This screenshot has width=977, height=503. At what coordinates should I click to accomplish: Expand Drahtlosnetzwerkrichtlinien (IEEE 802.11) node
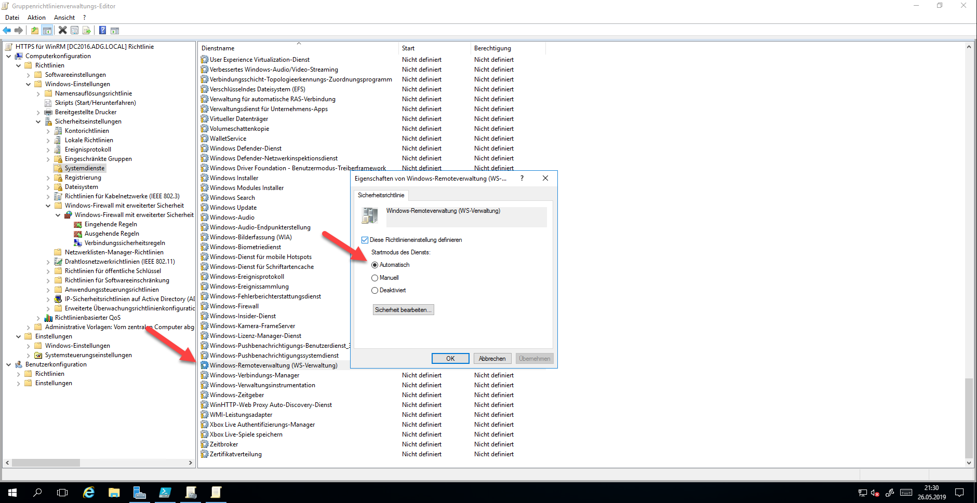click(x=48, y=262)
